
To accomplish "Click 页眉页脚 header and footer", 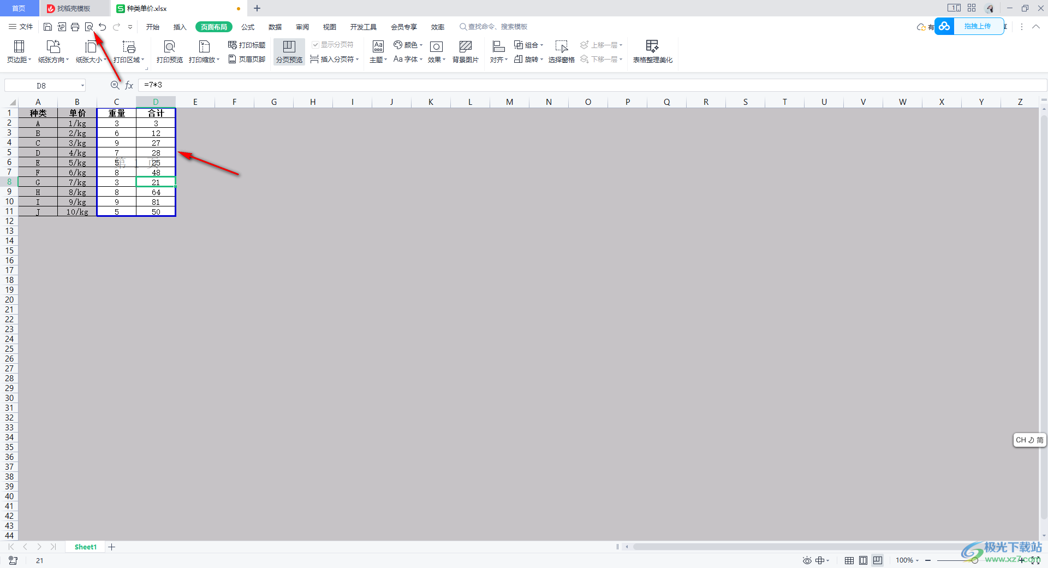I will pyautogui.click(x=247, y=59).
